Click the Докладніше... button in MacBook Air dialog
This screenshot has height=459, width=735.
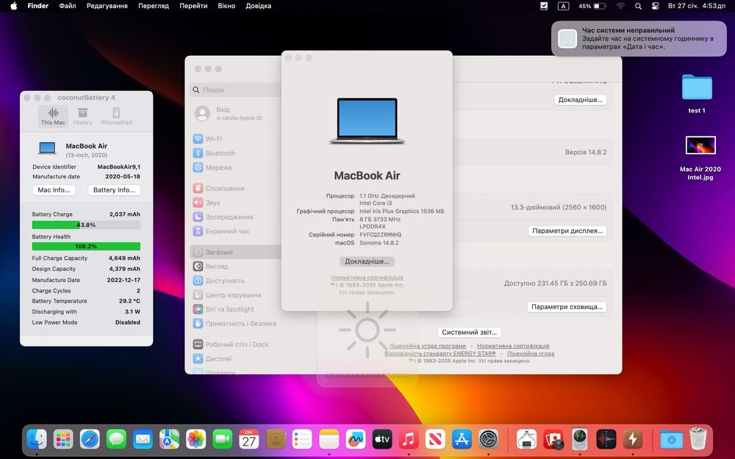367,261
